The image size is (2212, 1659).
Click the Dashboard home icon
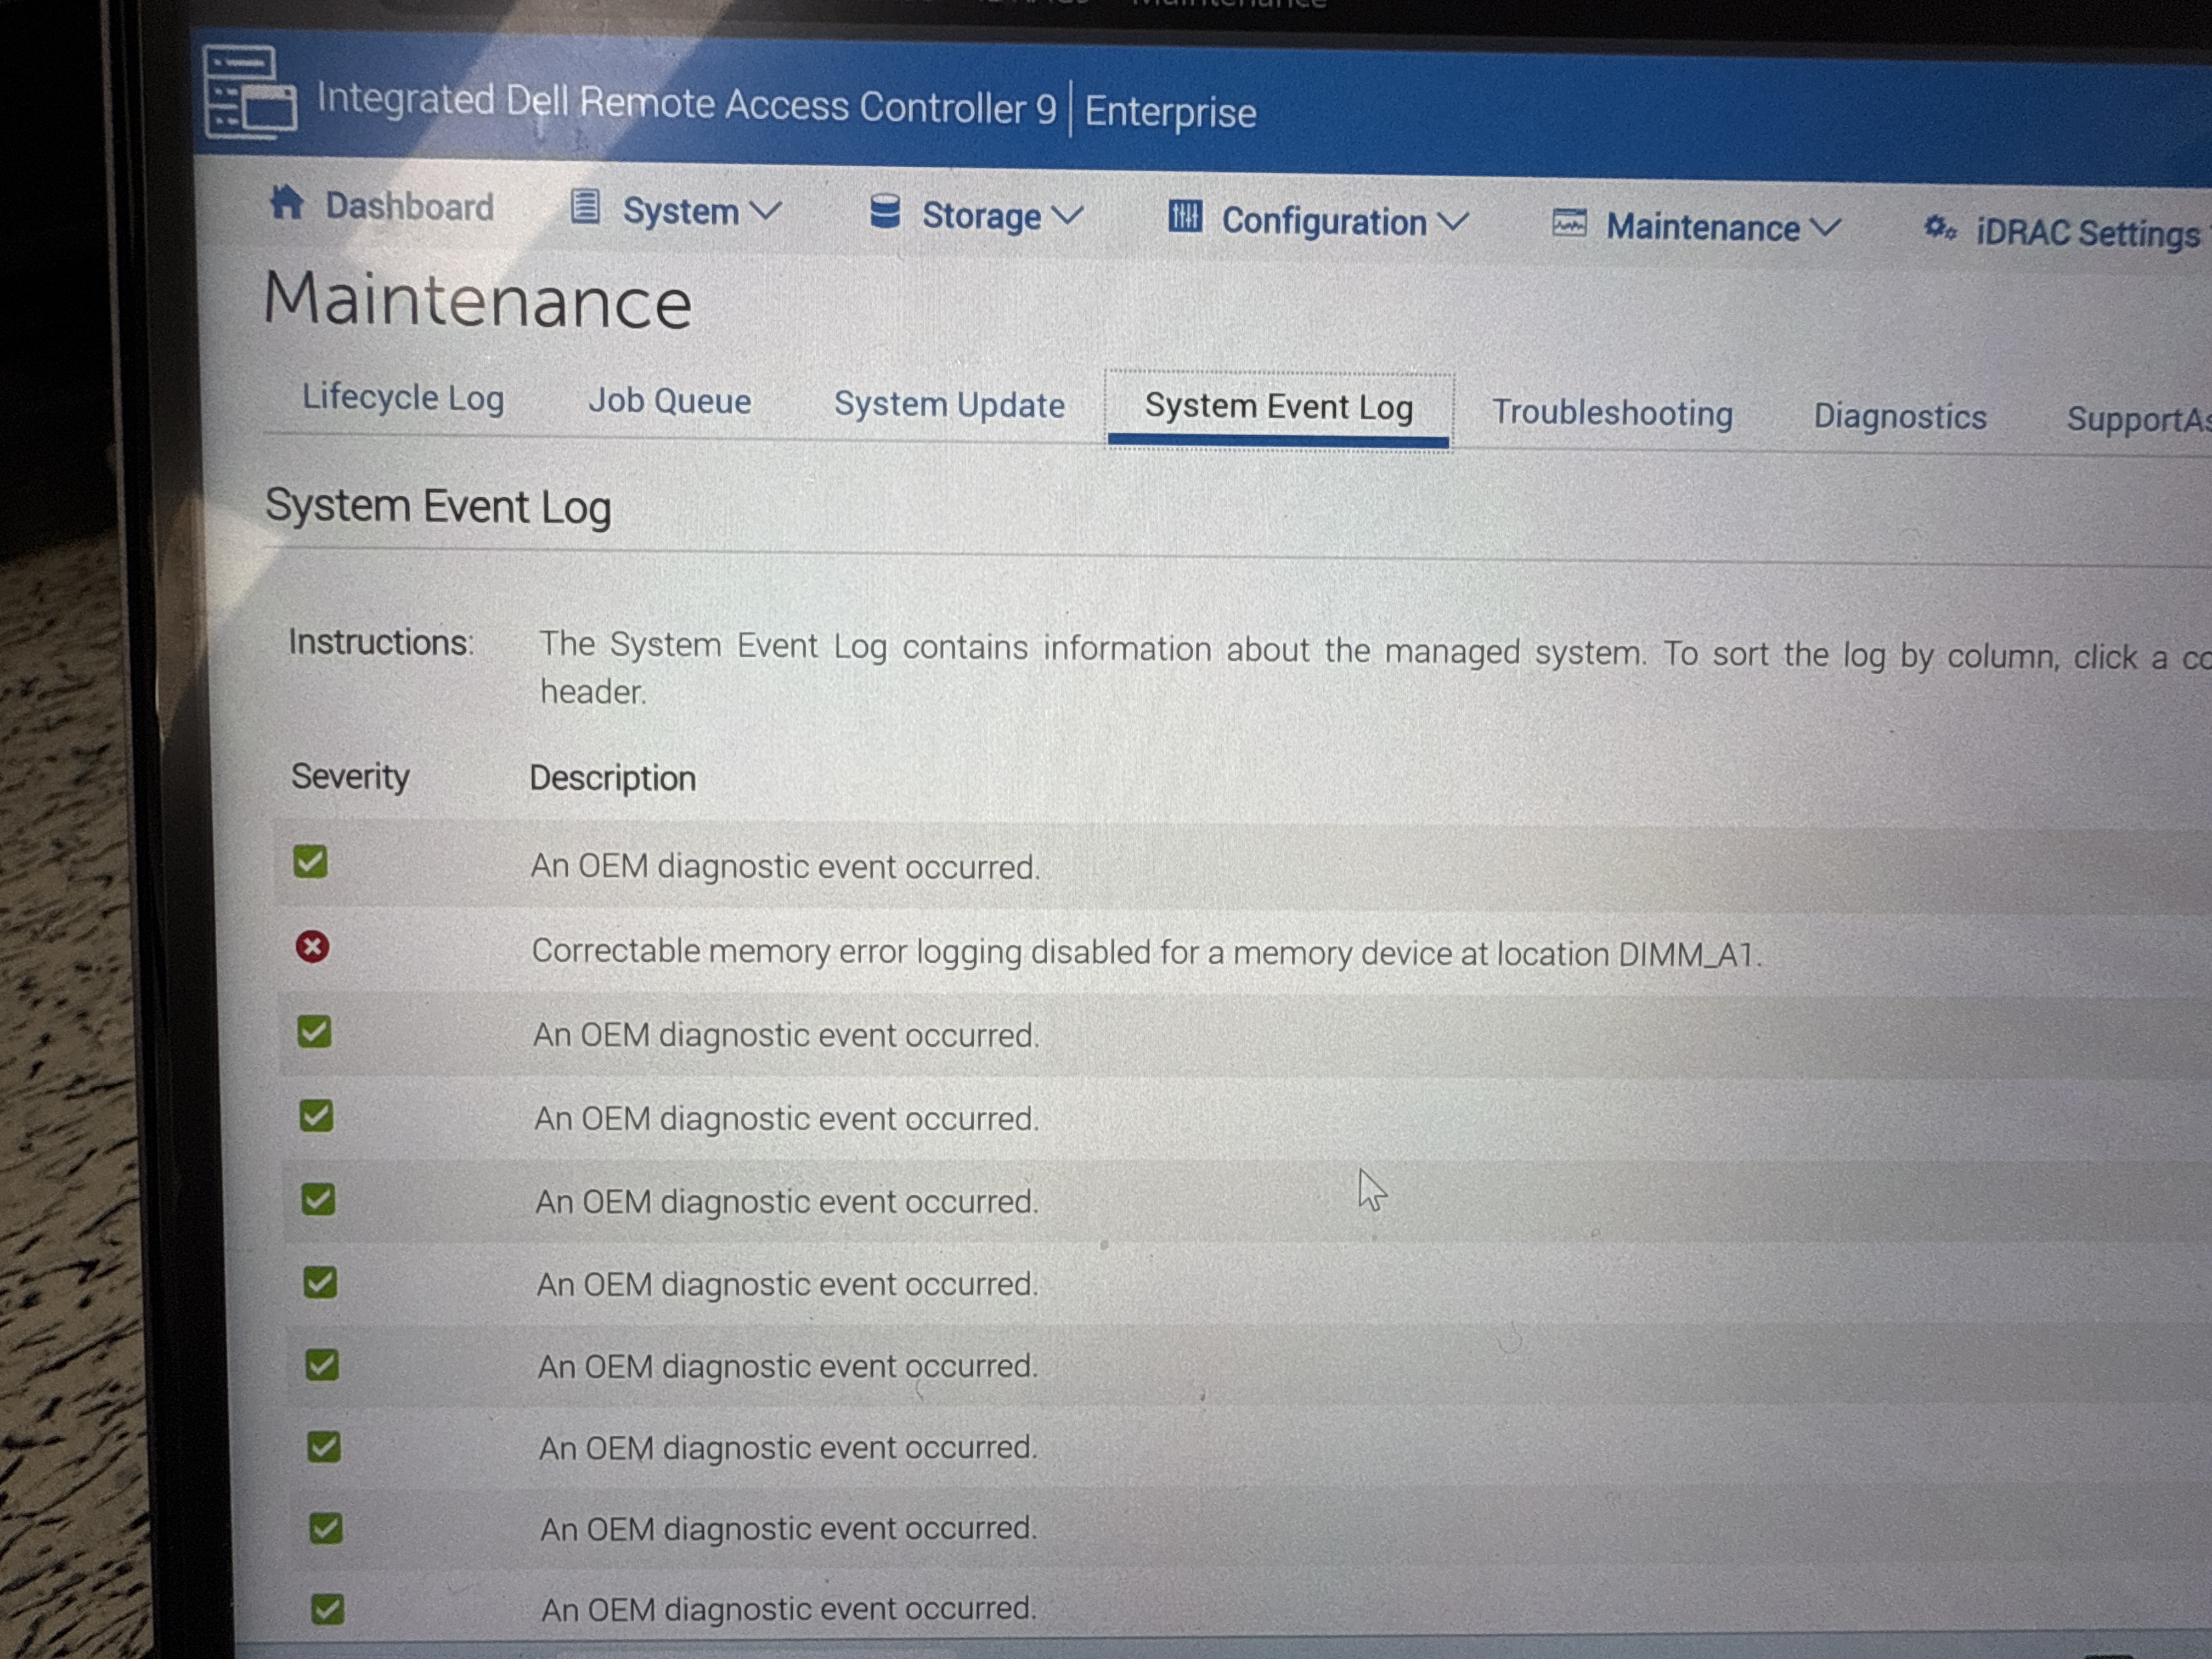pos(287,203)
